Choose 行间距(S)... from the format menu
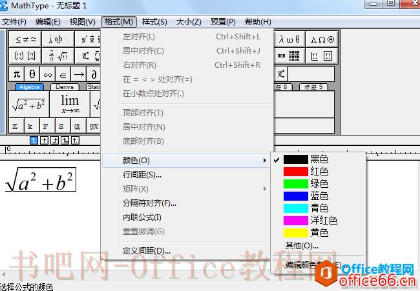 [186, 175]
